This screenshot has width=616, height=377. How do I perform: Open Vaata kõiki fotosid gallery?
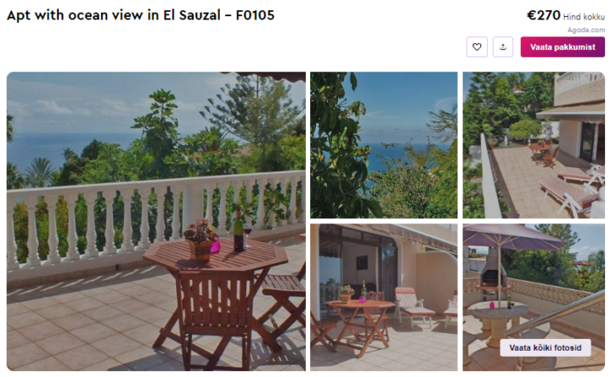(x=545, y=347)
